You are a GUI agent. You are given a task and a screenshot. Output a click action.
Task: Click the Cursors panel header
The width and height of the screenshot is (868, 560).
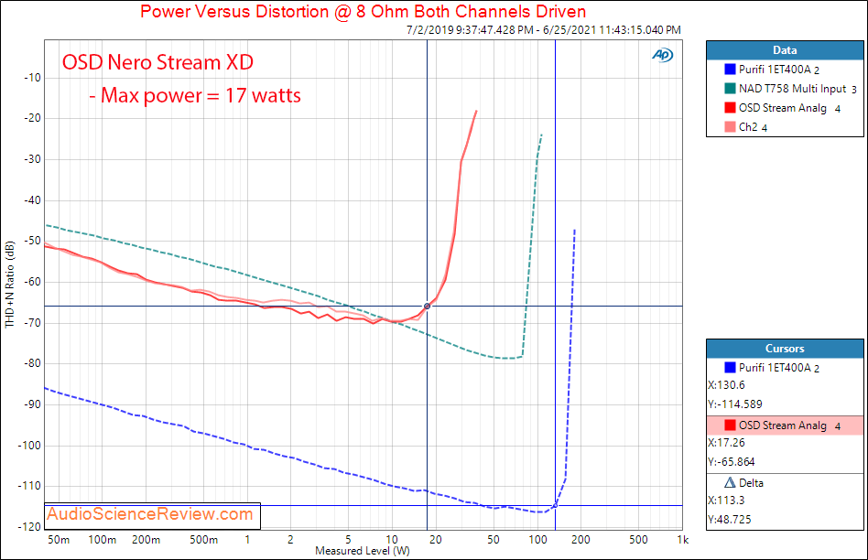pos(785,349)
